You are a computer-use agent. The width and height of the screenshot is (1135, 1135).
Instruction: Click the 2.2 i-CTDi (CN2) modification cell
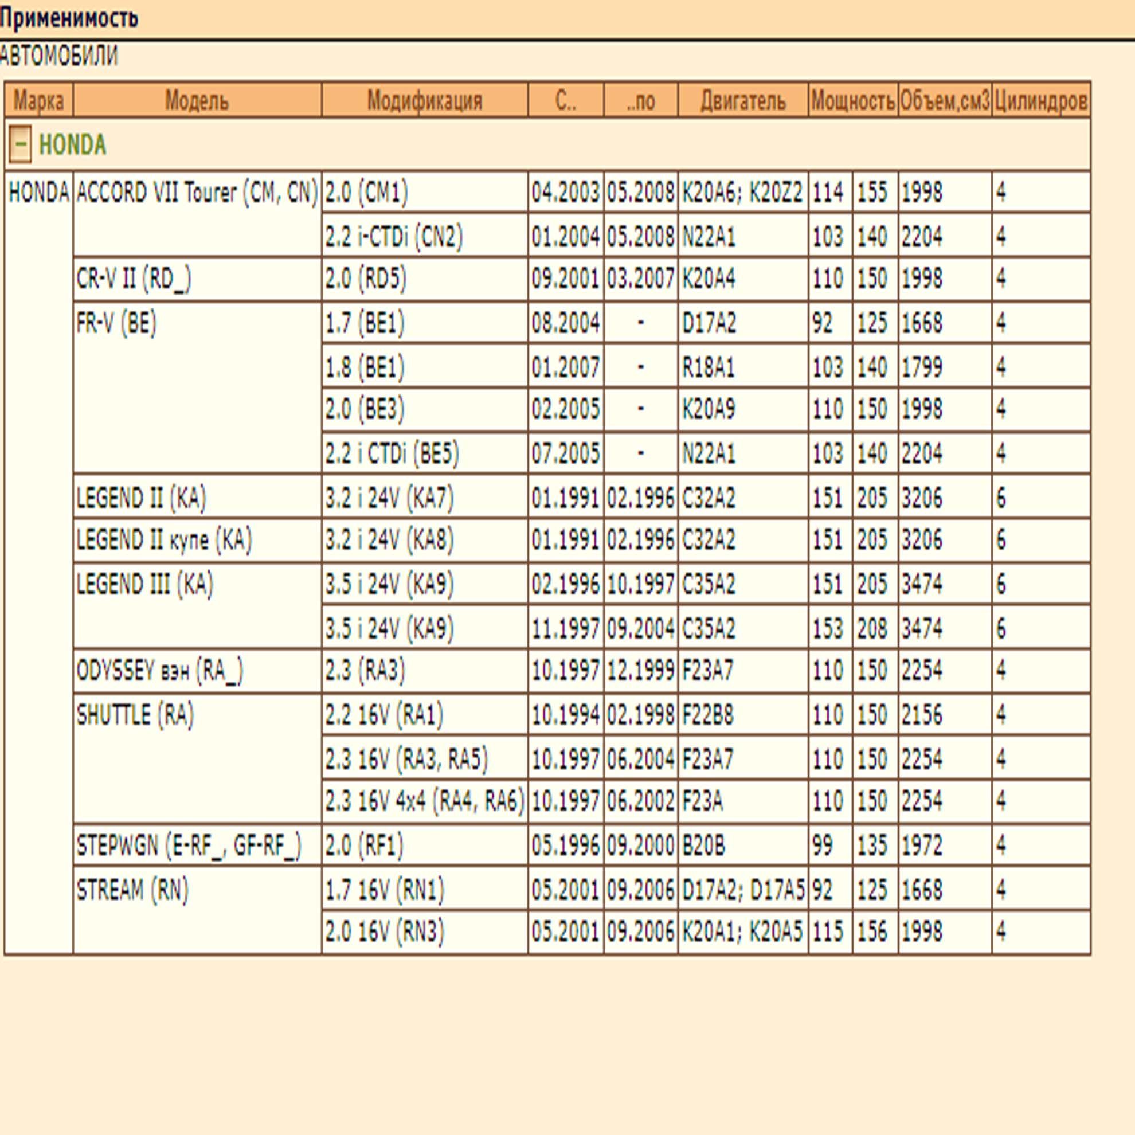pyautogui.click(x=425, y=236)
